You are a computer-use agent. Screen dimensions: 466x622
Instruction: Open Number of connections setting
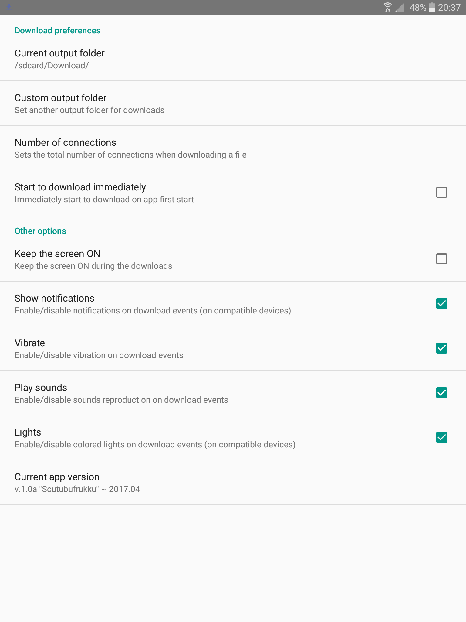coord(65,142)
